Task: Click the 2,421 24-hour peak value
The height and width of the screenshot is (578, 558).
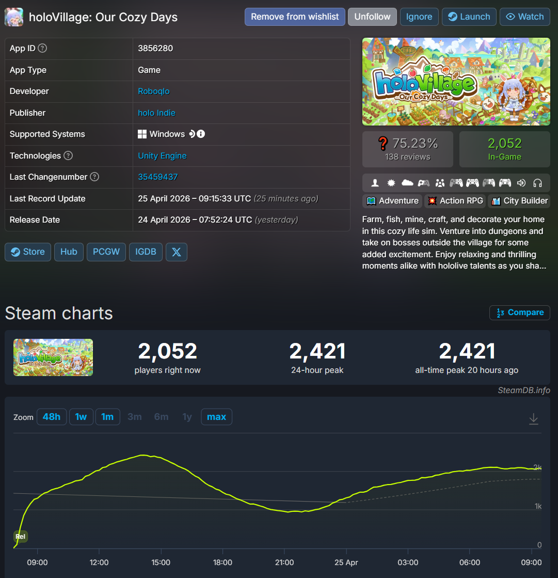Action: tap(317, 351)
